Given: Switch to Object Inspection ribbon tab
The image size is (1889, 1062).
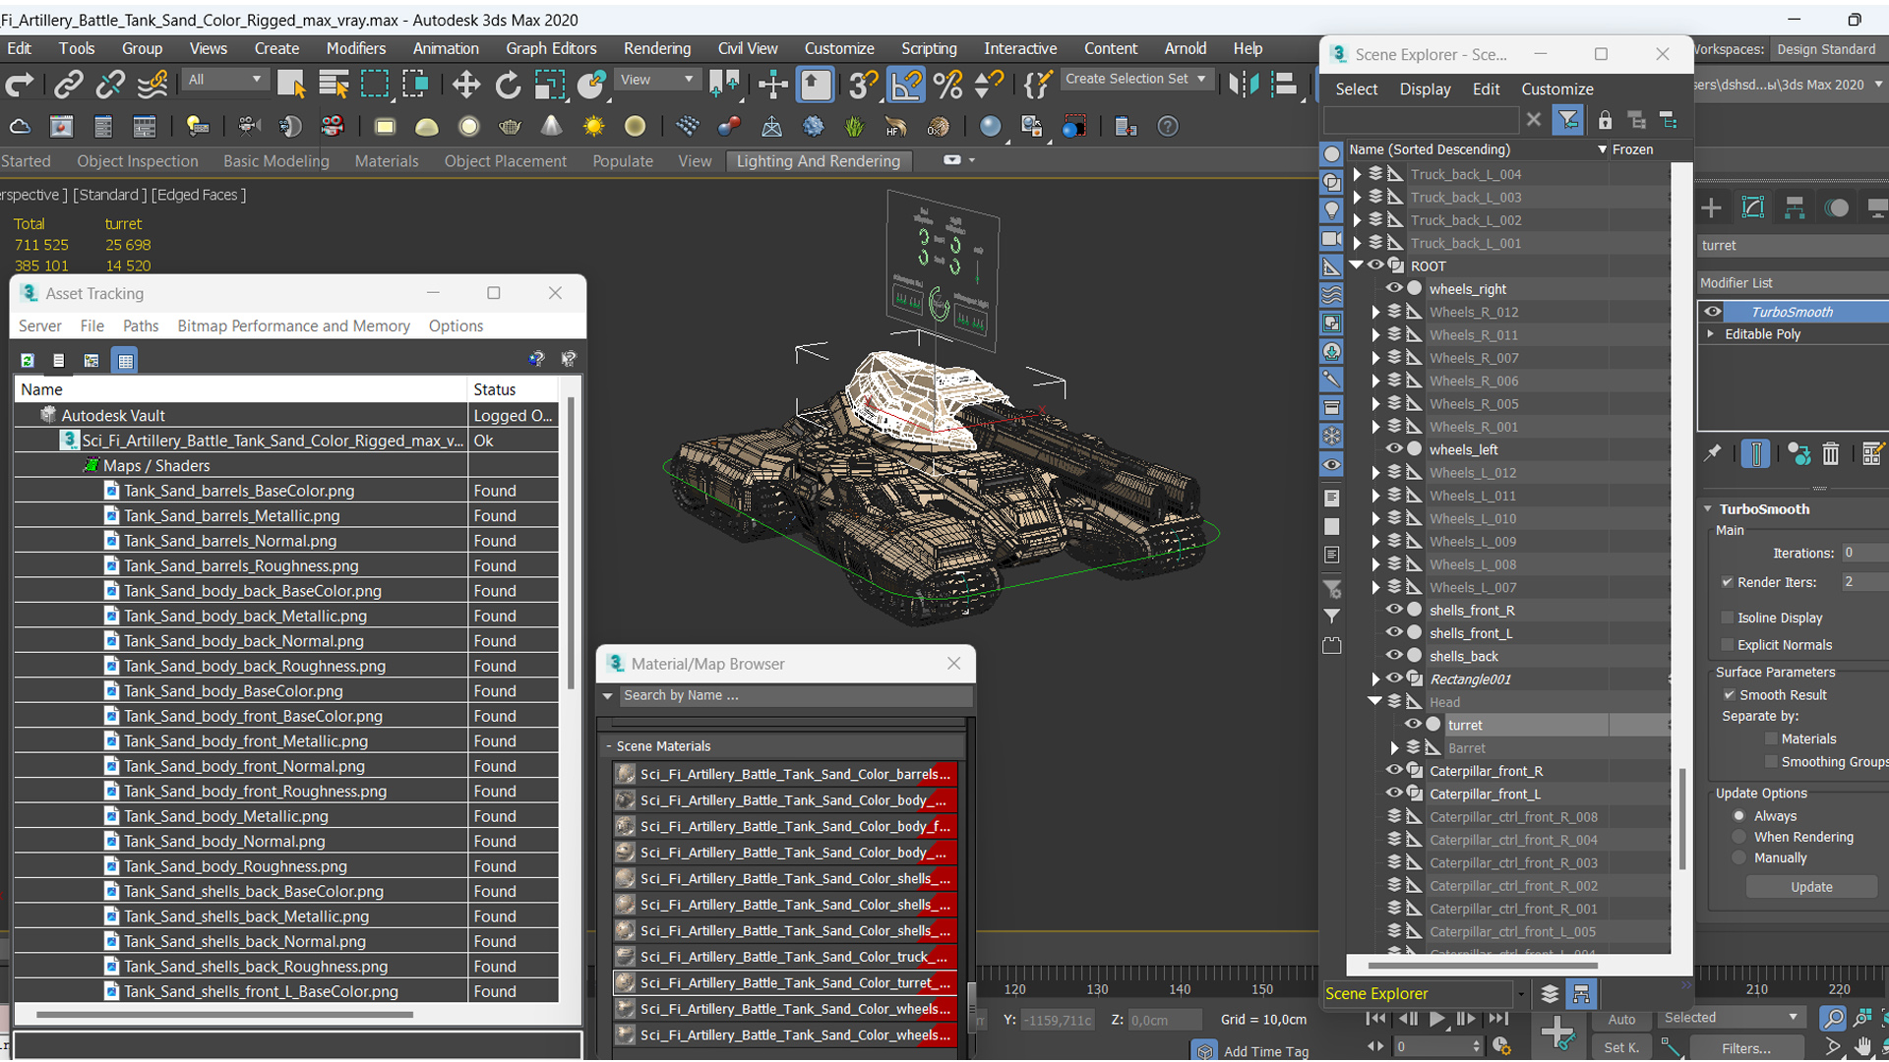Looking at the screenshot, I should [x=137, y=161].
